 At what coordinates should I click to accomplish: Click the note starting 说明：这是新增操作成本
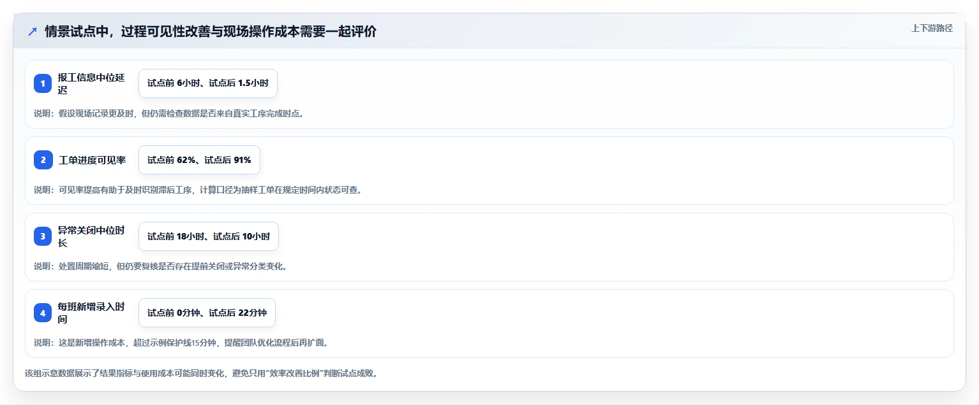click(x=181, y=343)
